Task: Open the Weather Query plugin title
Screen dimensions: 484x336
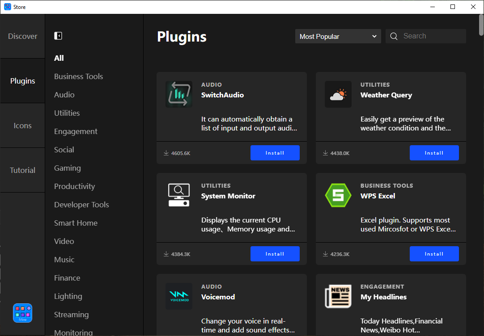Action: [386, 95]
